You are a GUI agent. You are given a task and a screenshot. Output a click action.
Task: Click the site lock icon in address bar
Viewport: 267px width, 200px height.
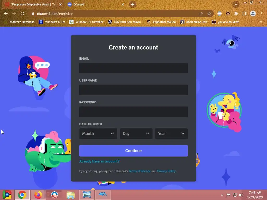(x=33, y=14)
